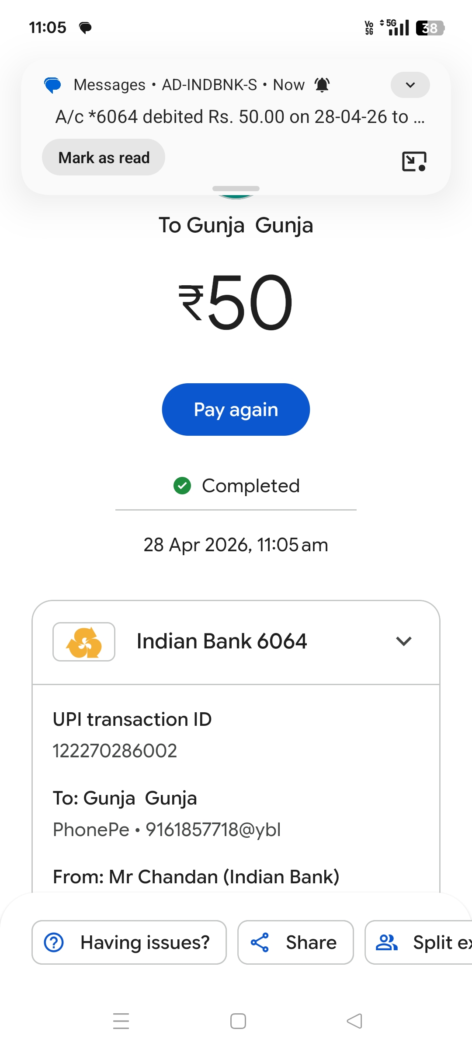
Task: Tap the question mark help icon
Action: (54, 942)
